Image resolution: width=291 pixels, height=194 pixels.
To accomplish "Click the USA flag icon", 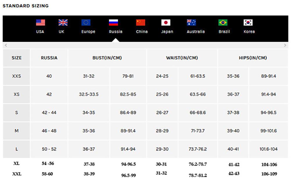I will 40,22.
